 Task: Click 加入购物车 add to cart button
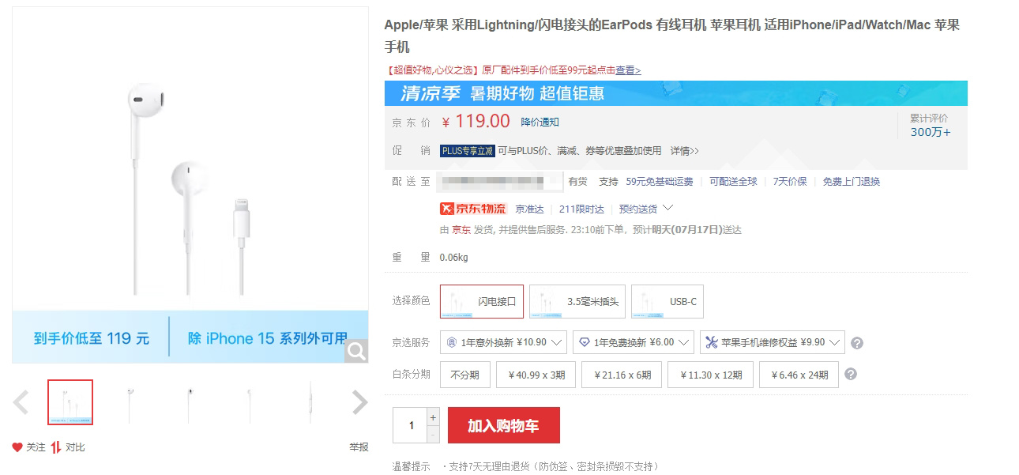pos(504,425)
